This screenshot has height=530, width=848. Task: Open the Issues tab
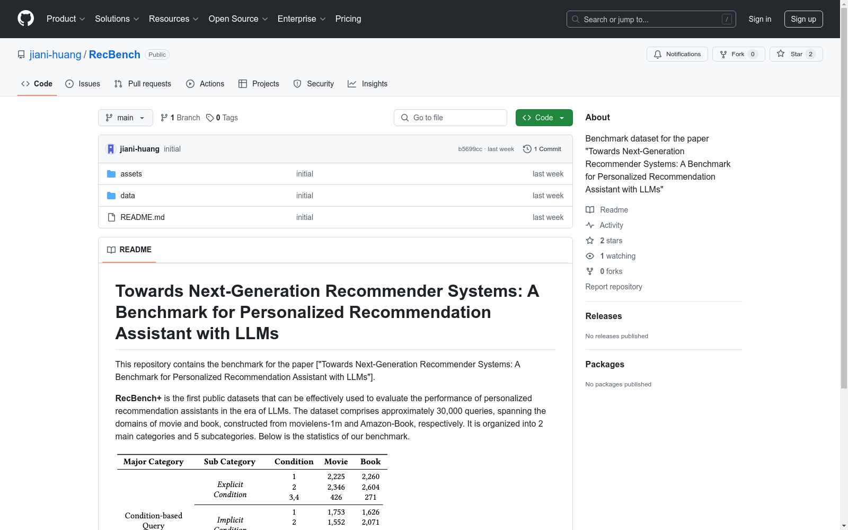[83, 84]
